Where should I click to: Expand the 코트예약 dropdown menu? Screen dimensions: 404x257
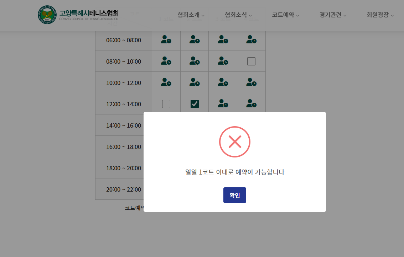(285, 15)
